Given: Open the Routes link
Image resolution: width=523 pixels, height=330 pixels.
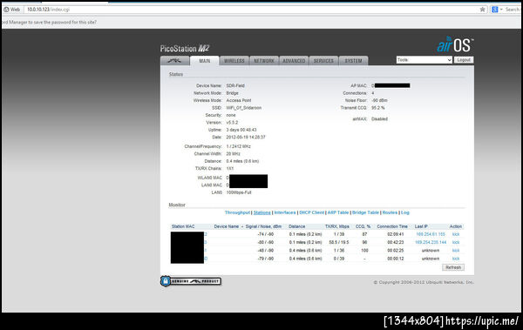Looking at the screenshot, I should (390, 212).
